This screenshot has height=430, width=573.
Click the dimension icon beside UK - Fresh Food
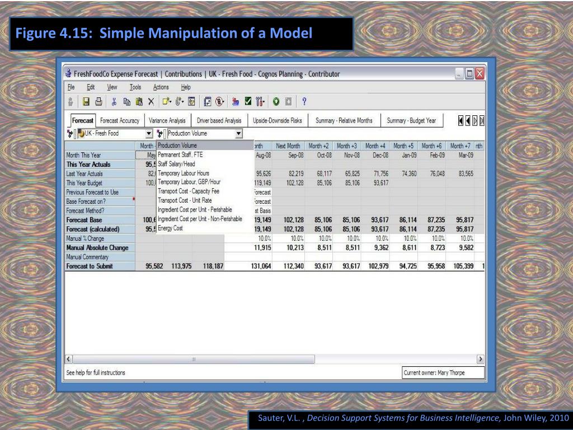coord(69,133)
